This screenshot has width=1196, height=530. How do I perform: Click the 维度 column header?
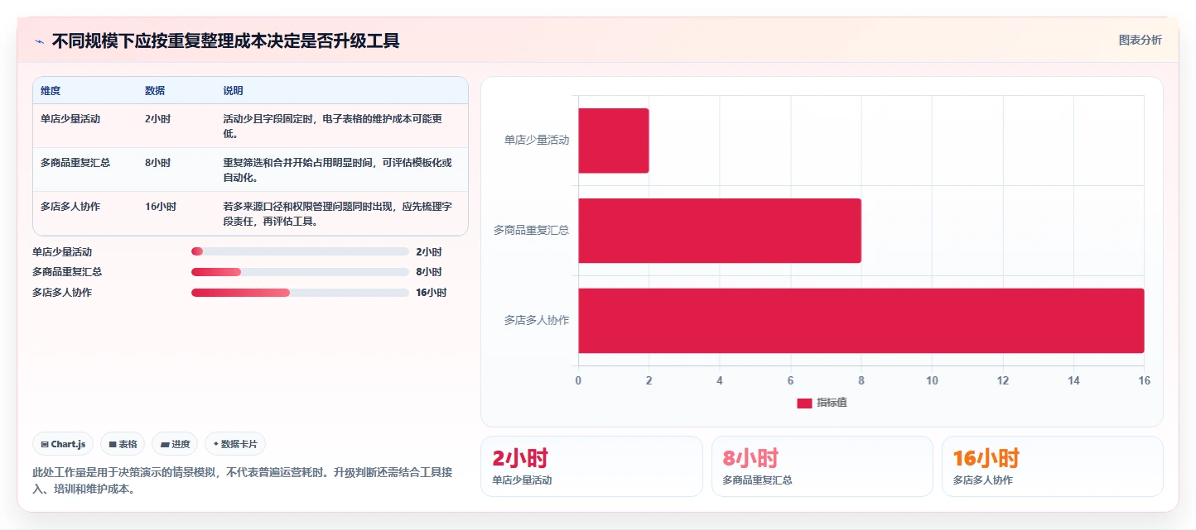click(x=51, y=91)
